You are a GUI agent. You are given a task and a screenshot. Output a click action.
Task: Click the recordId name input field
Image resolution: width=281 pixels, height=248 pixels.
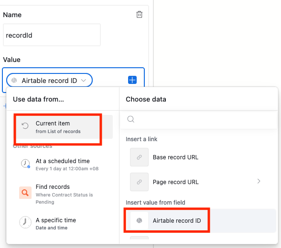(x=52, y=35)
